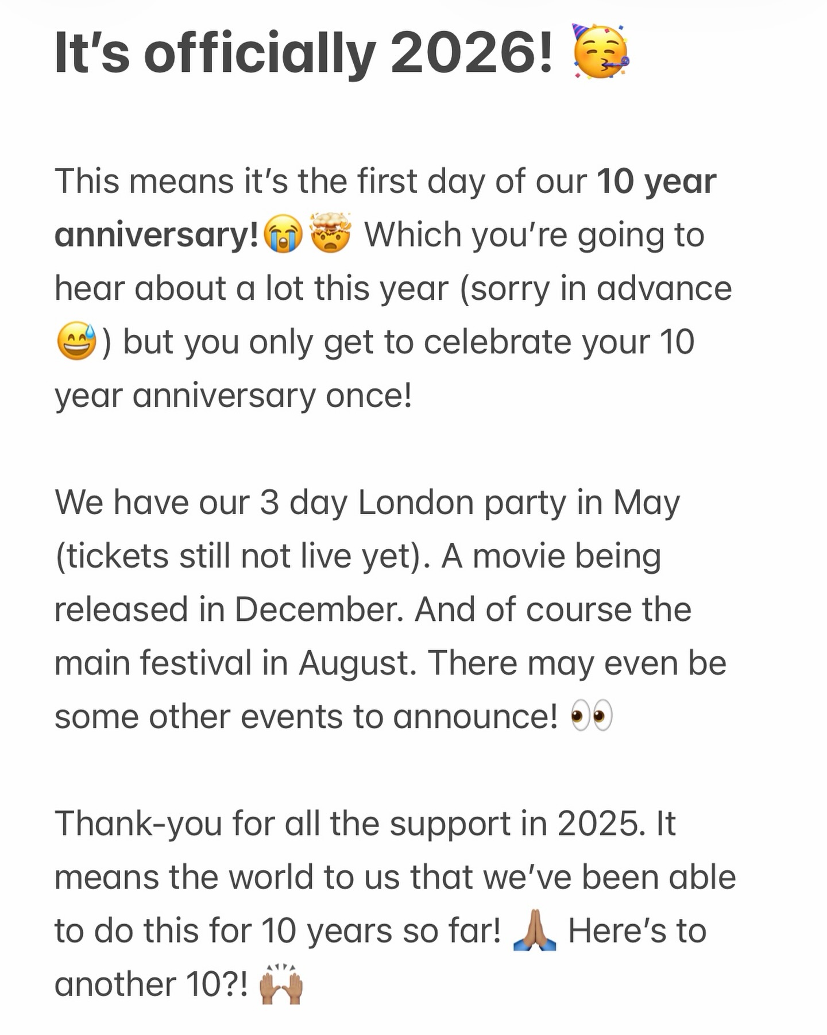Click the word 'Thank-you'
Image resolution: width=827 pixels, height=1035 pixels.
click(x=138, y=824)
